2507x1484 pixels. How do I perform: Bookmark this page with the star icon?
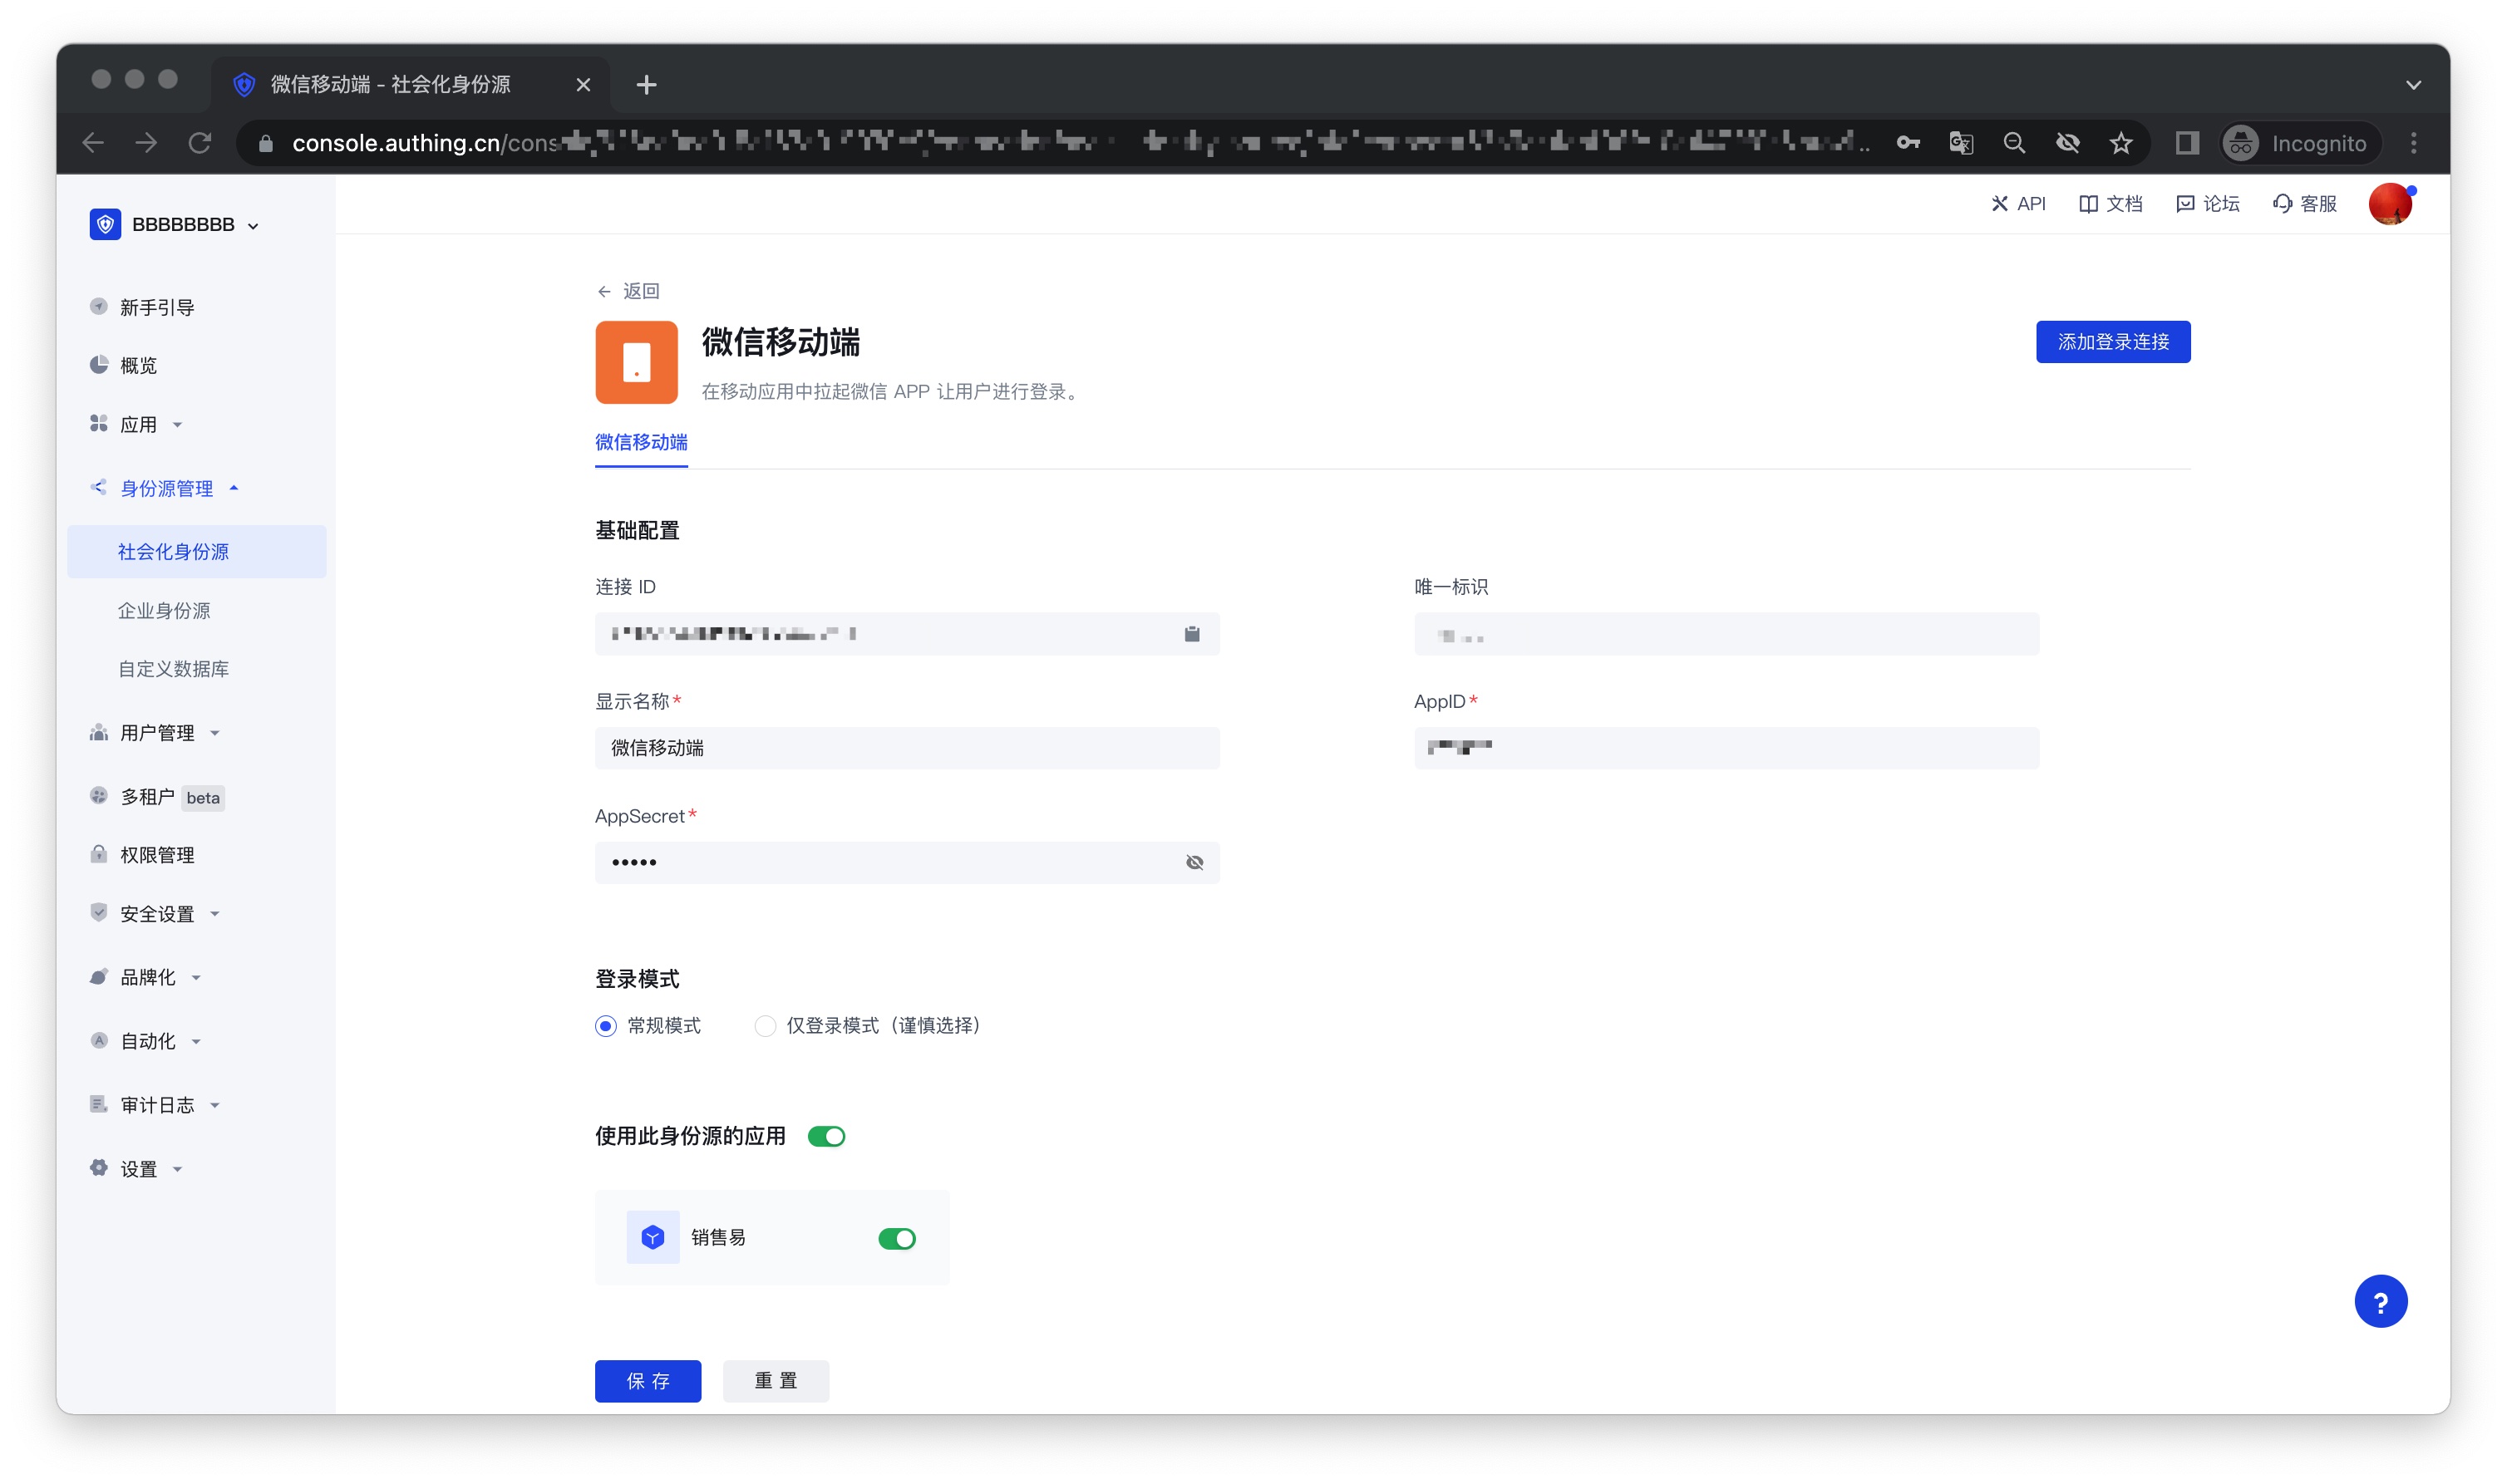(x=2120, y=143)
